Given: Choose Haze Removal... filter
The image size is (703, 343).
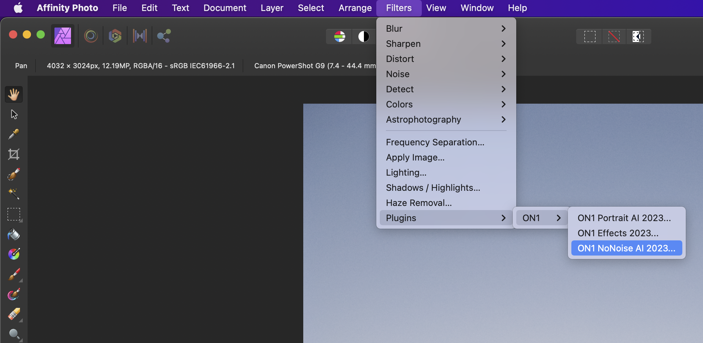Looking at the screenshot, I should pyautogui.click(x=446, y=203).
